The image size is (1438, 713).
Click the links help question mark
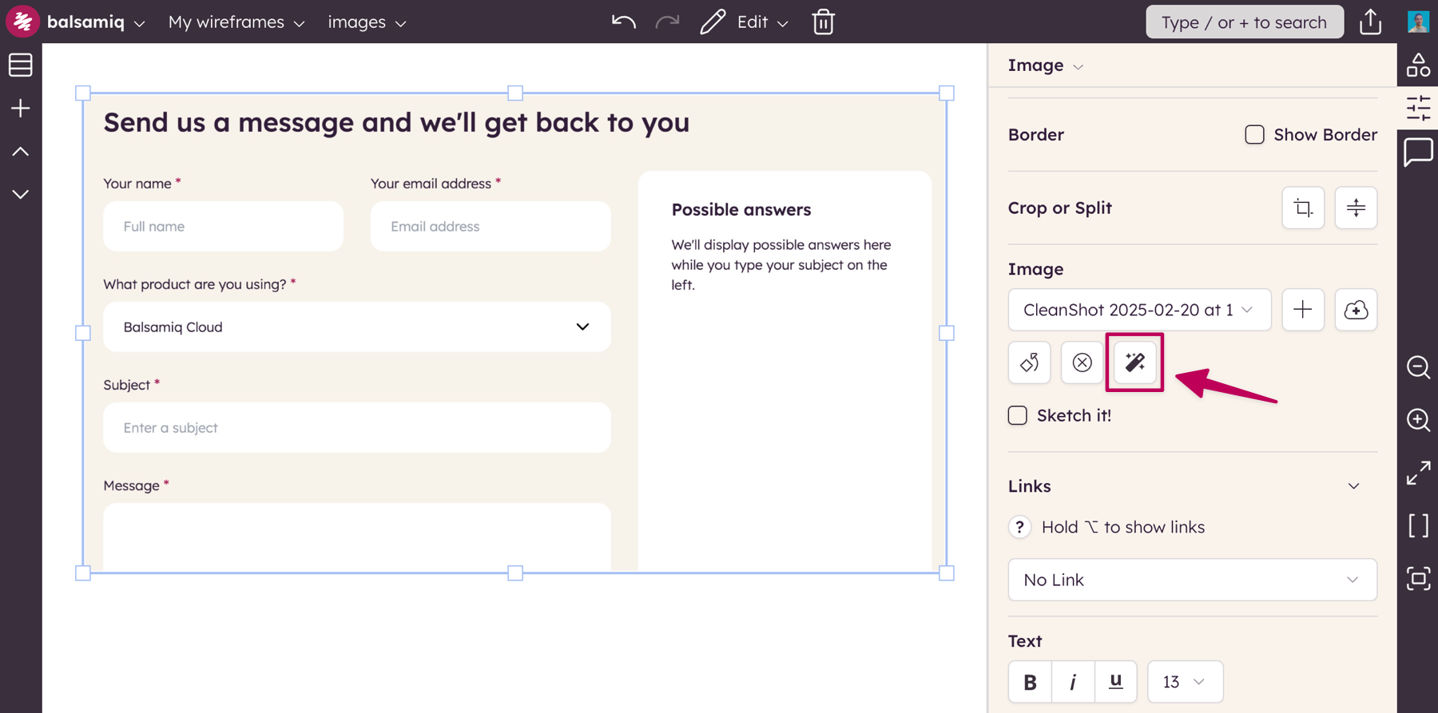(x=1020, y=527)
